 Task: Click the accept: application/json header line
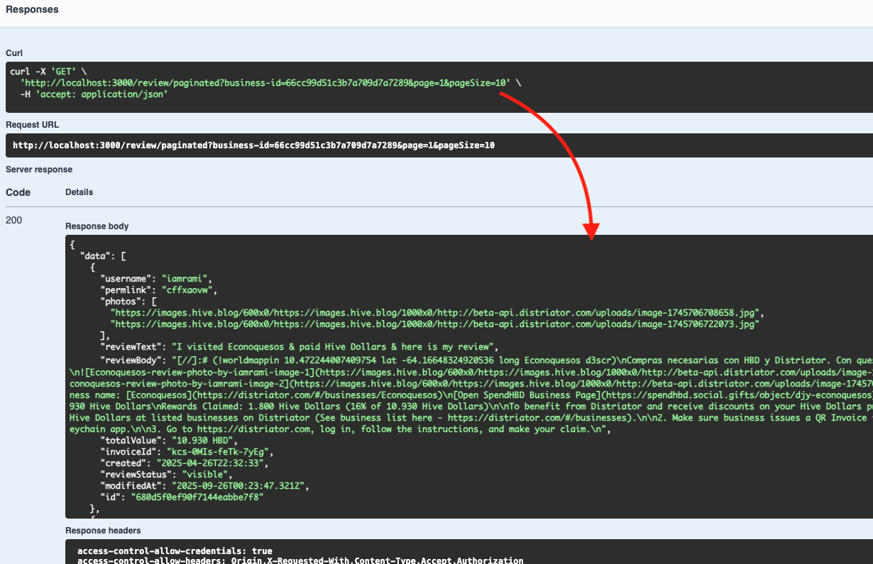click(94, 94)
